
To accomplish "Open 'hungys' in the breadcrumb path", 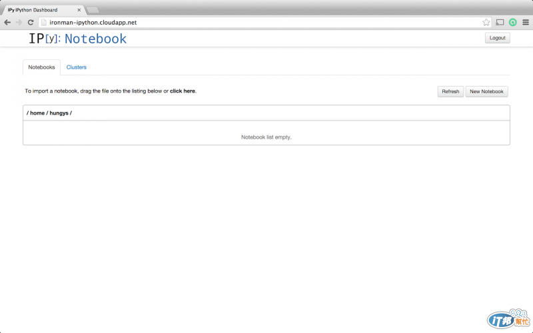I will click(x=59, y=113).
